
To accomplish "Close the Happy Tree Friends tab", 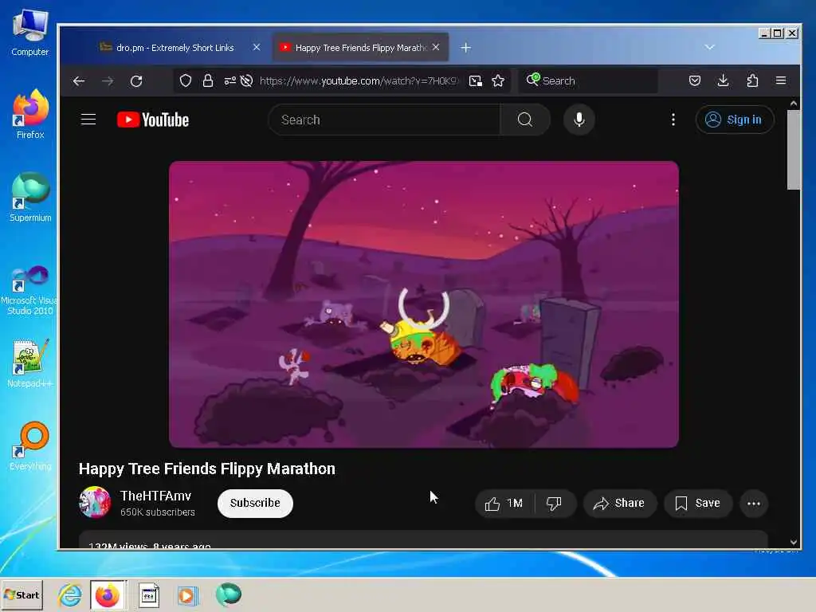I will (x=436, y=47).
